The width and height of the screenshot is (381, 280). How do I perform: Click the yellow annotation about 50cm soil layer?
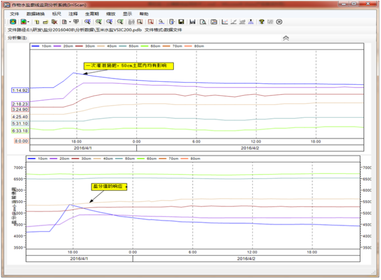coord(128,66)
